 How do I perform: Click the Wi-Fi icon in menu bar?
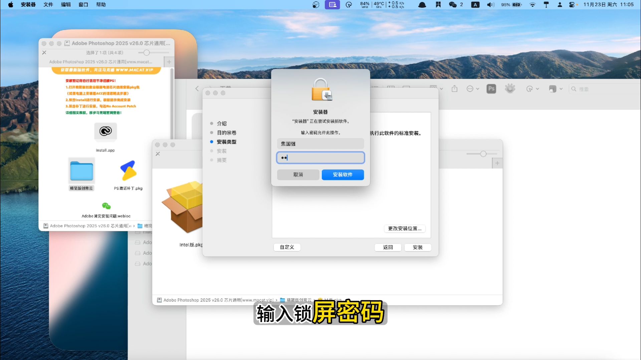tap(532, 5)
